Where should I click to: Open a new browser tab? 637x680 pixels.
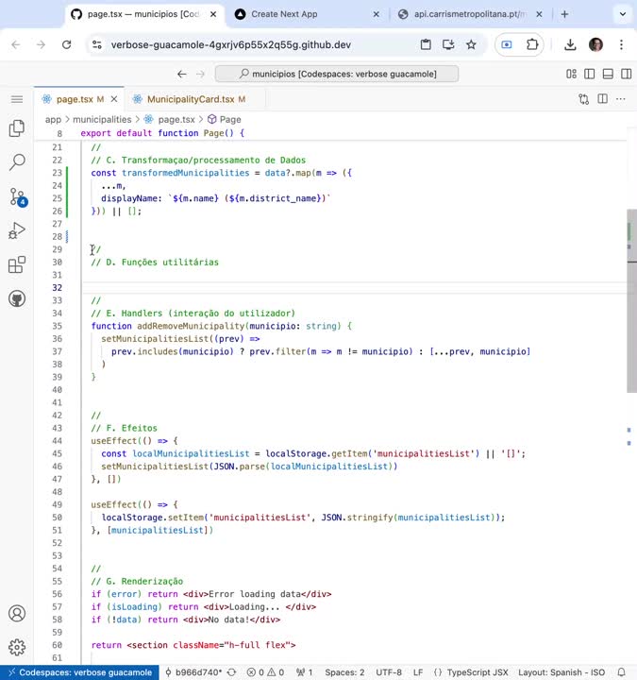tap(564, 14)
